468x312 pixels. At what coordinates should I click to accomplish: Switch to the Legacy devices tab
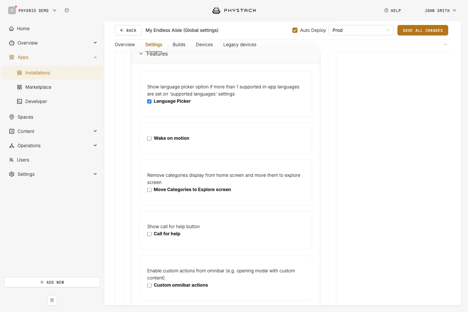tap(240, 45)
